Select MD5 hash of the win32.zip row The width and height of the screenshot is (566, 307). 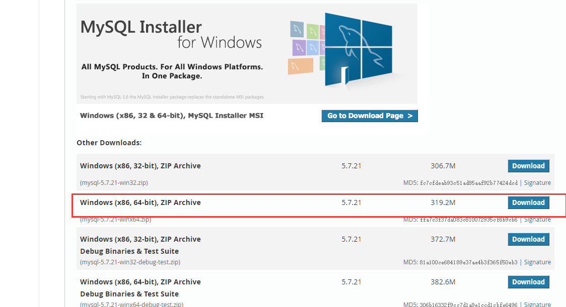[x=468, y=183]
